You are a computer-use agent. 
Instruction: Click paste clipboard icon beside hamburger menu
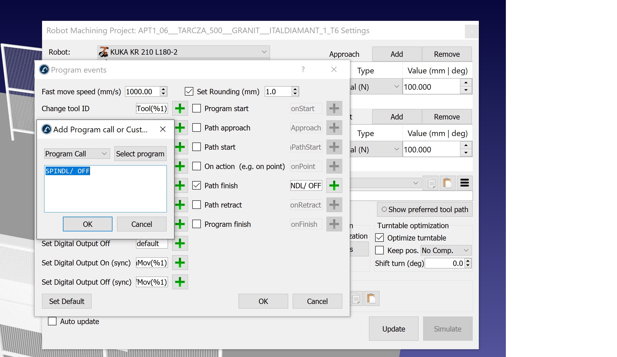pyautogui.click(x=447, y=183)
